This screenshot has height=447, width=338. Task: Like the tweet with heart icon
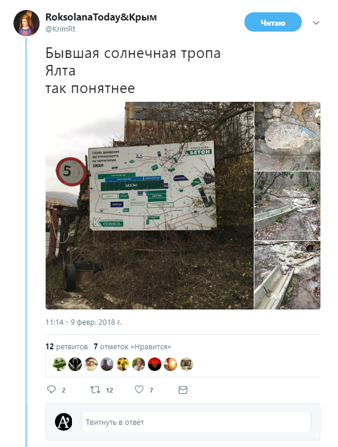point(139,390)
